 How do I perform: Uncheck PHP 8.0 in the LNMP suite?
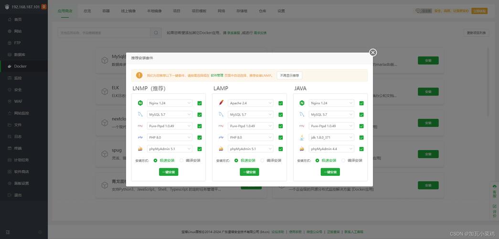point(200,138)
